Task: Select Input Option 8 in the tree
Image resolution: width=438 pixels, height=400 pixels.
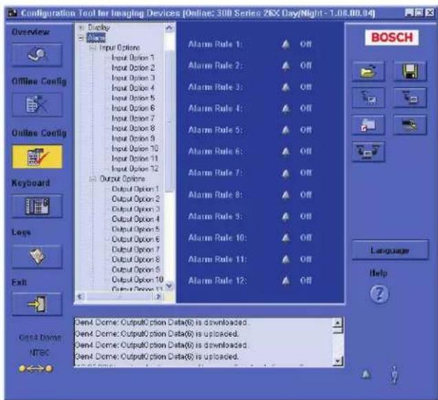Action: click(x=133, y=129)
